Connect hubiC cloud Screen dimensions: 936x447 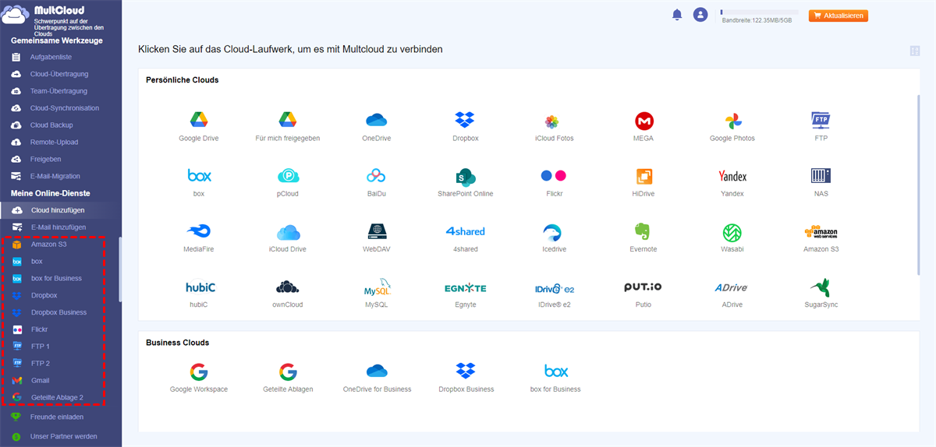coord(199,294)
